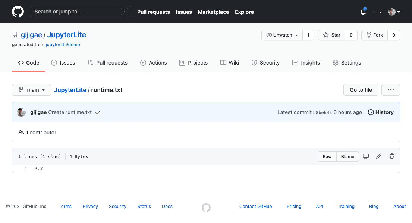Image resolution: width=412 pixels, height=223 pixels.
Task: Open the History link
Action: (x=381, y=112)
